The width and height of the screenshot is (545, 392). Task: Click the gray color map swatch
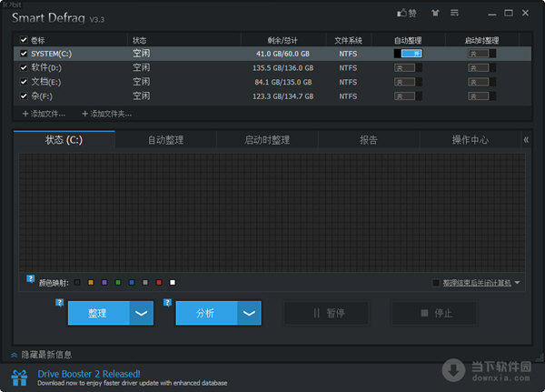(x=145, y=282)
